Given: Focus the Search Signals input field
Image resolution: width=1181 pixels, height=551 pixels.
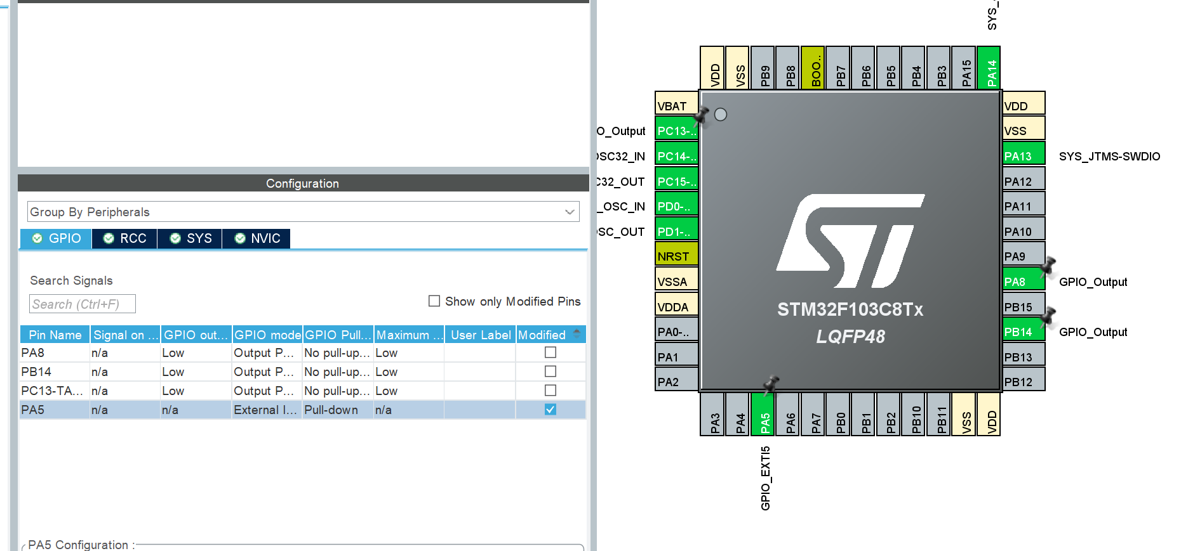Looking at the screenshot, I should 83,304.
